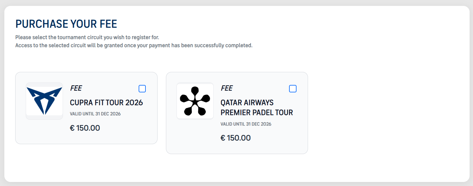473x186 pixels.
Task: Click the 'QATAR AIRWAYS' title line
Action: (247, 103)
